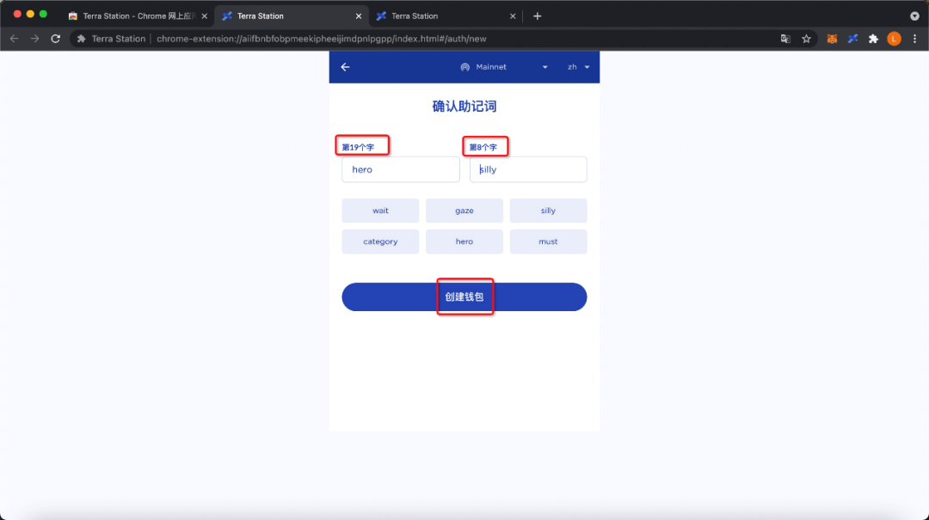Click the back arrow in Terra Station
Screen dimensions: 929x520
[x=345, y=67]
